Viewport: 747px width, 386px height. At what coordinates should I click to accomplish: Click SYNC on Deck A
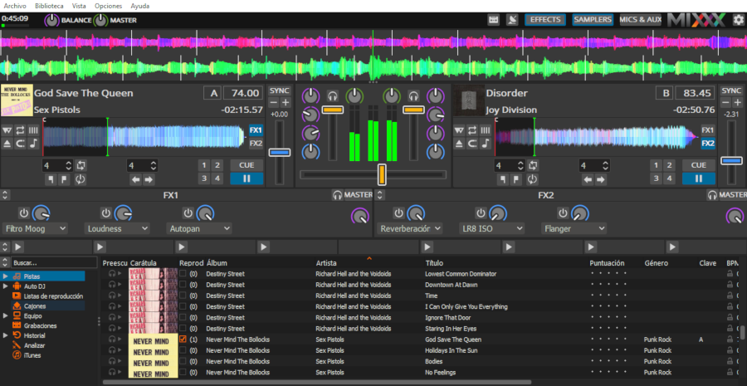coord(280,90)
